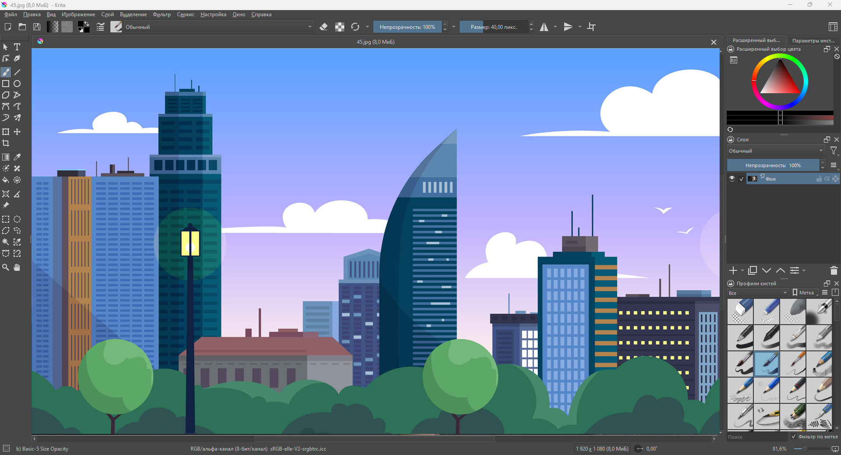Open the Фильтр menu
Image resolution: width=841 pixels, height=455 pixels.
162,14
